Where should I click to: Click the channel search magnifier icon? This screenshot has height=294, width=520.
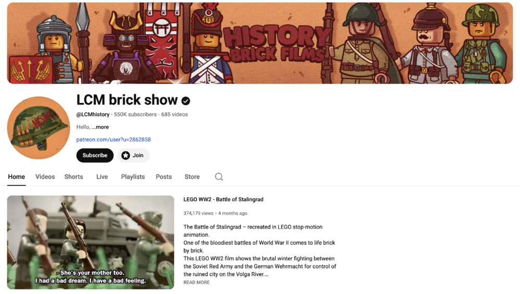click(219, 177)
